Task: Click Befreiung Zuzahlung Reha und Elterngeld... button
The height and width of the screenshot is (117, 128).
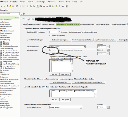Action: pos(88,82)
